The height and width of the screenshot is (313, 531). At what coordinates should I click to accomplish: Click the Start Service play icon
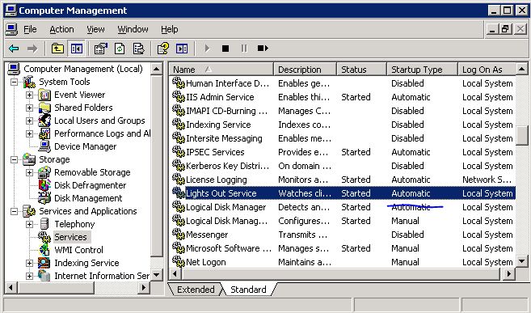click(207, 49)
